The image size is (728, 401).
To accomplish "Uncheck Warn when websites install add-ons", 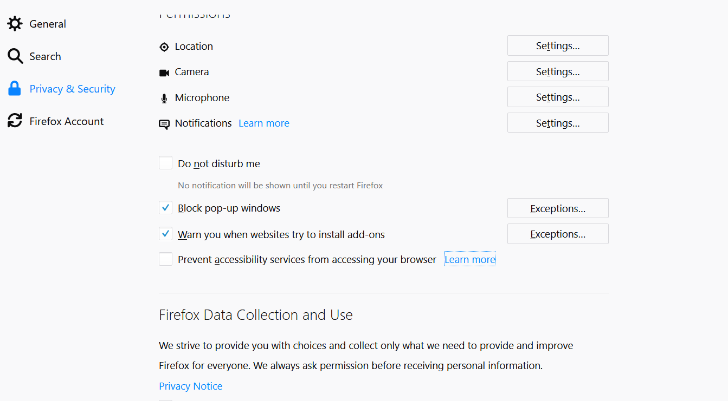I will click(x=166, y=234).
